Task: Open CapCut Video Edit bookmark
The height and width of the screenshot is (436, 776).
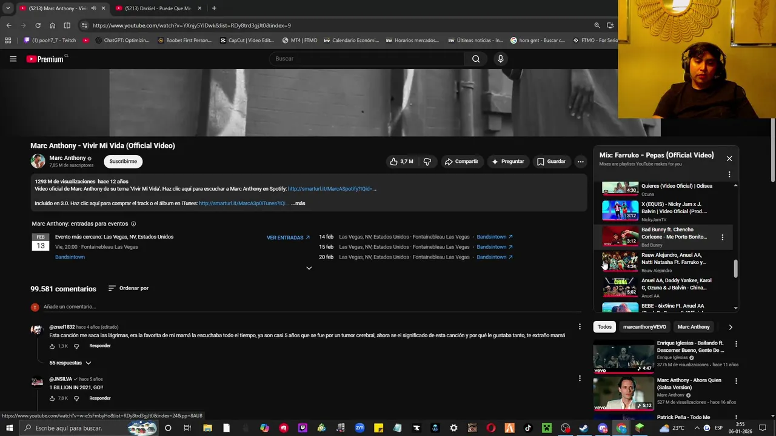Action: tap(247, 41)
